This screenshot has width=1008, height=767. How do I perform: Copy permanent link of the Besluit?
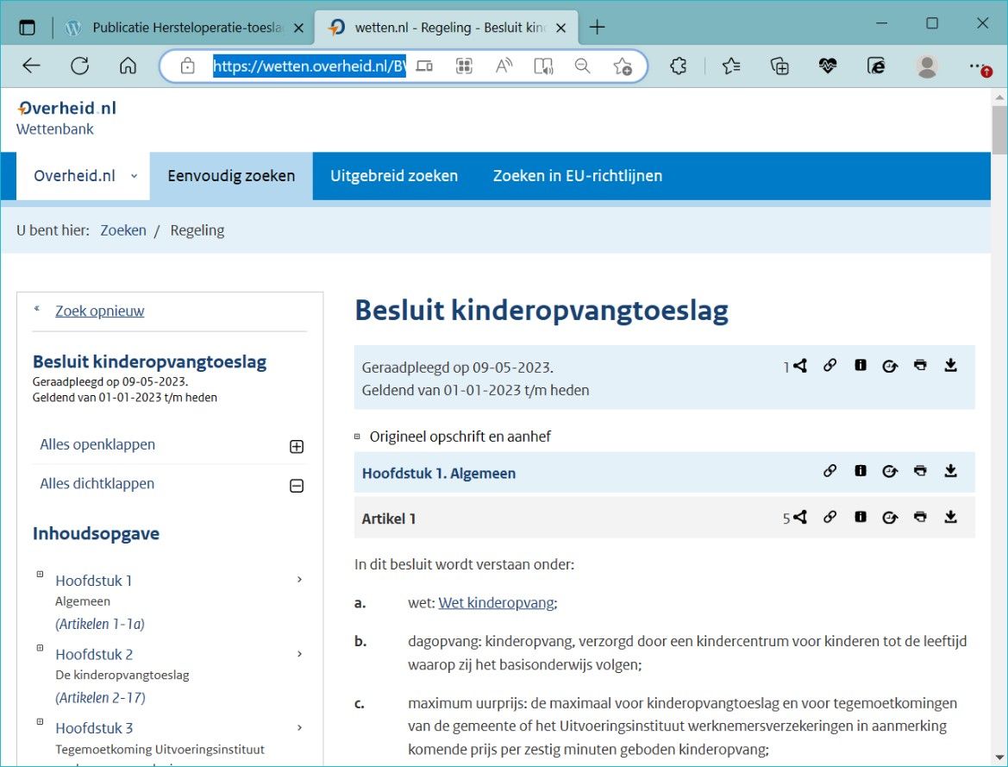click(x=830, y=366)
